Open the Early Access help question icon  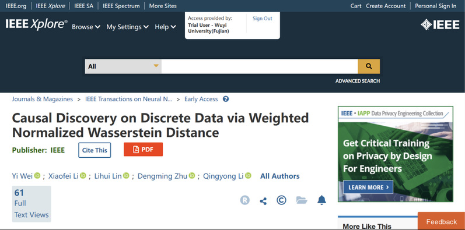coord(226,99)
